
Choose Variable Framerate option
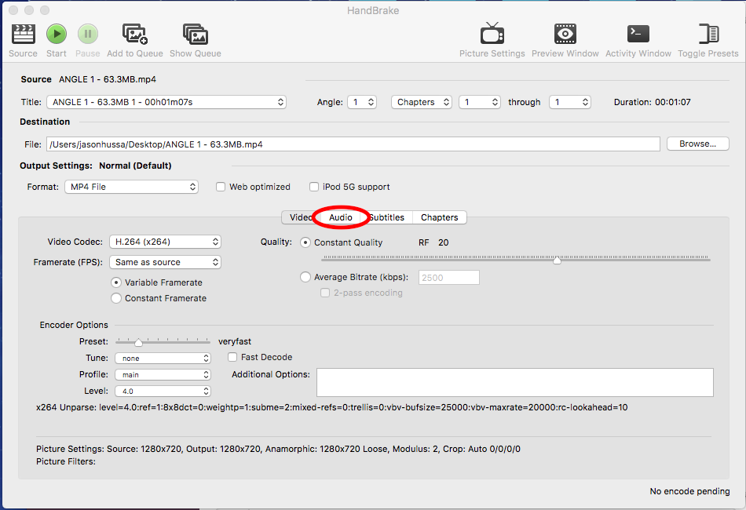click(116, 282)
